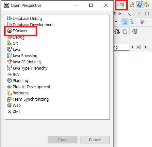Click the focus on workweek icon
This screenshot has height=147, width=152.
tap(142, 22)
